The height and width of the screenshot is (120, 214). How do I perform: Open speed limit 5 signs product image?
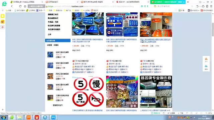point(88,92)
